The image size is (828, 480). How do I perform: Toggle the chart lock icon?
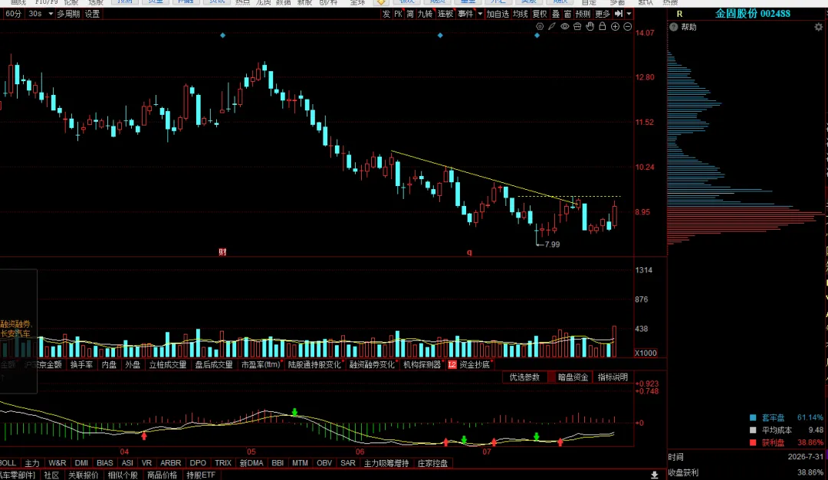(603, 26)
